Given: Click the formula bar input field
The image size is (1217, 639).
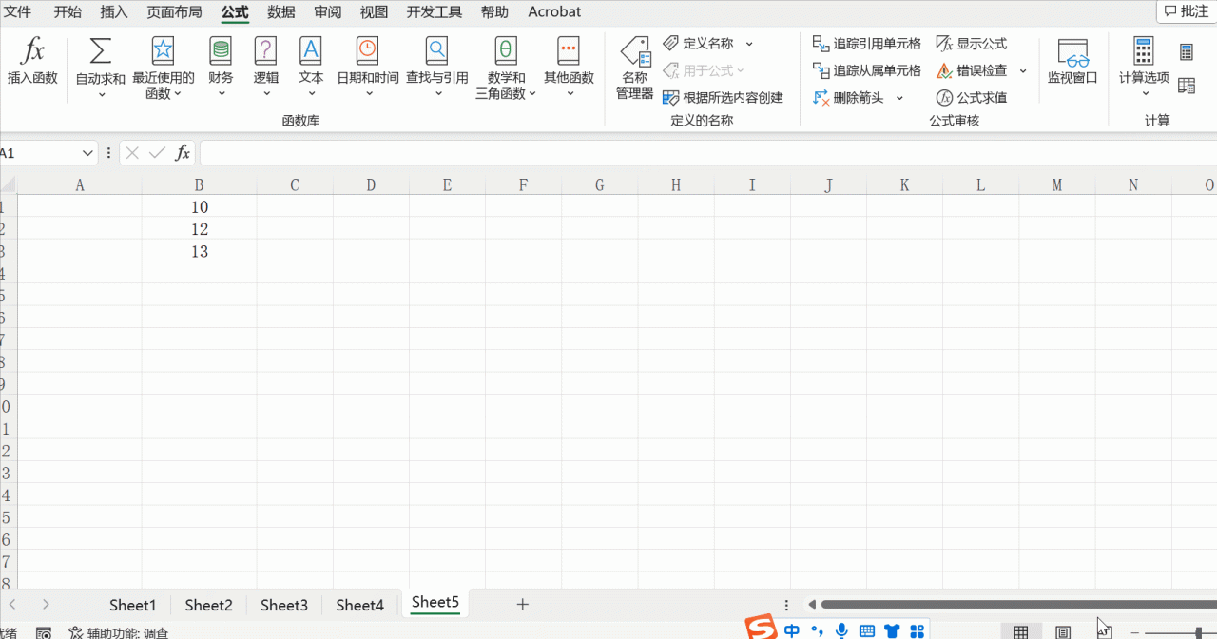Looking at the screenshot, I should click(707, 153).
